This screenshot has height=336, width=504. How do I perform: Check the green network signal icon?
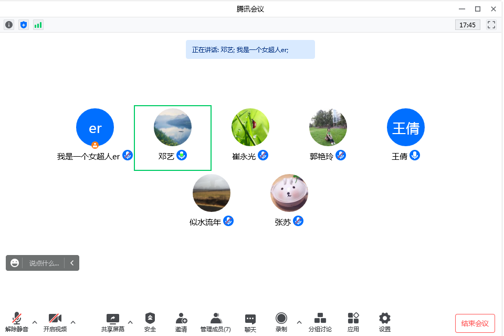[38, 25]
